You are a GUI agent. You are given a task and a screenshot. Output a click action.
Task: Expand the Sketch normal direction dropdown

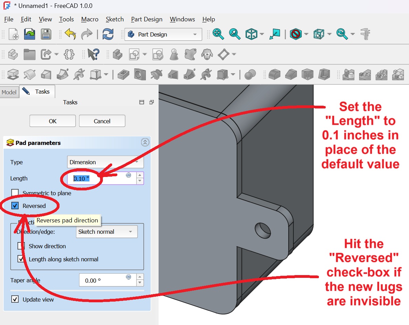(106, 232)
